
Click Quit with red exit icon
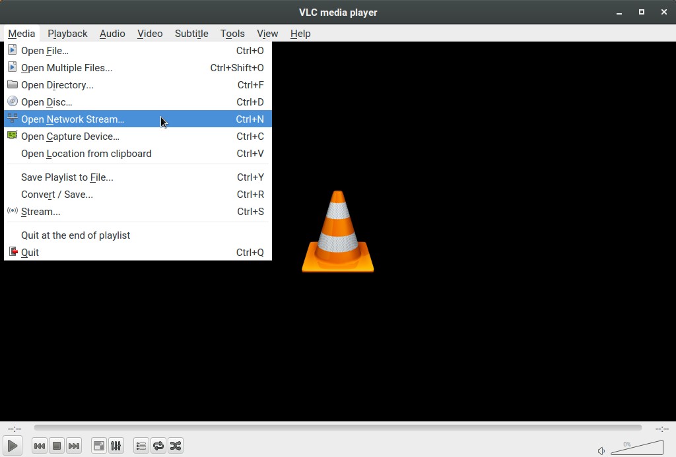point(30,253)
